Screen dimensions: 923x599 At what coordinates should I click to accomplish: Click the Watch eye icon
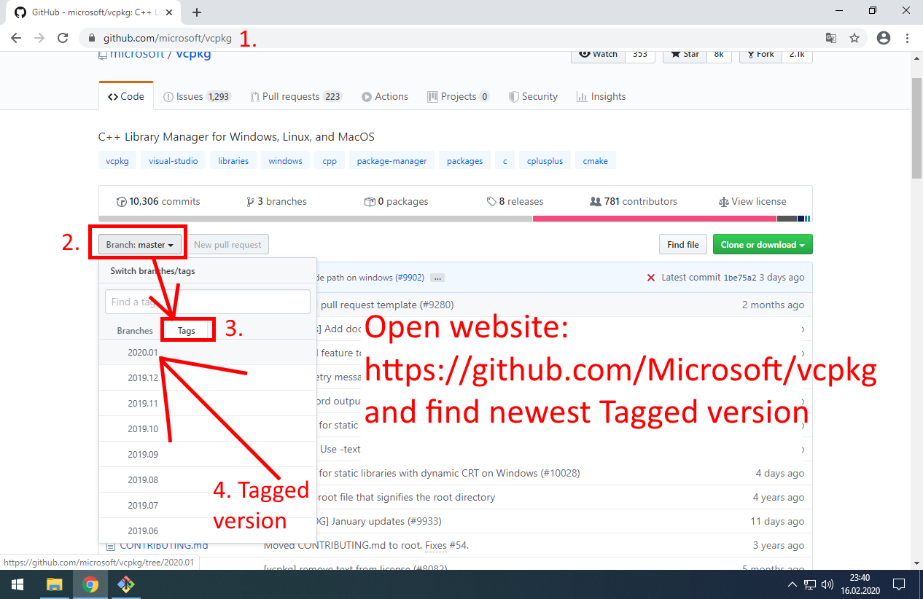585,53
